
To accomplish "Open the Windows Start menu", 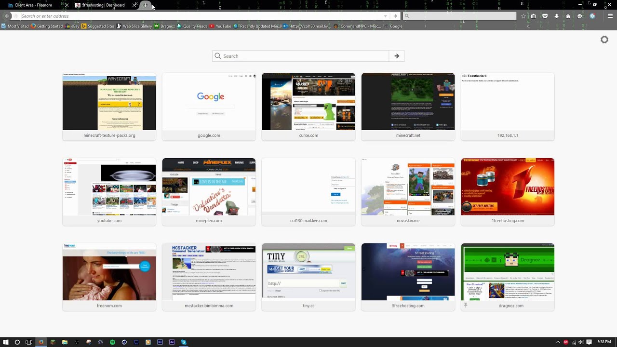I will [x=6, y=342].
